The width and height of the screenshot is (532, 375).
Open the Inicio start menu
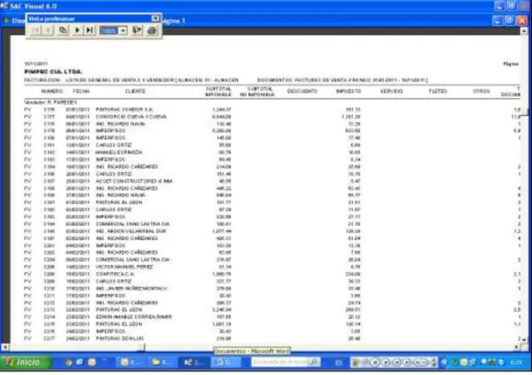(x=25, y=362)
